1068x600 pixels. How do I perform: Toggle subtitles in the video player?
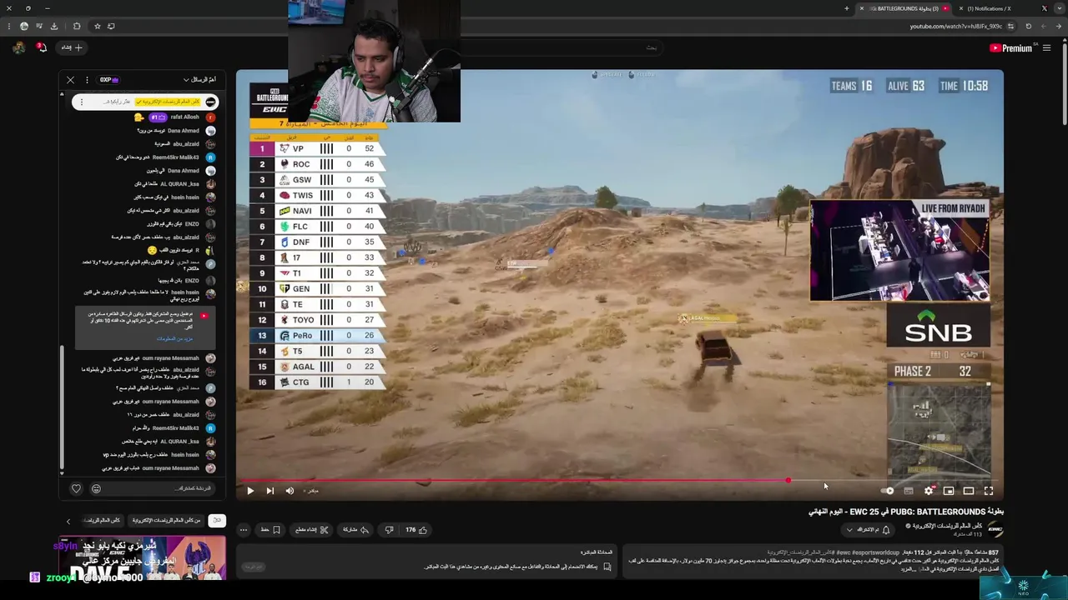(909, 491)
